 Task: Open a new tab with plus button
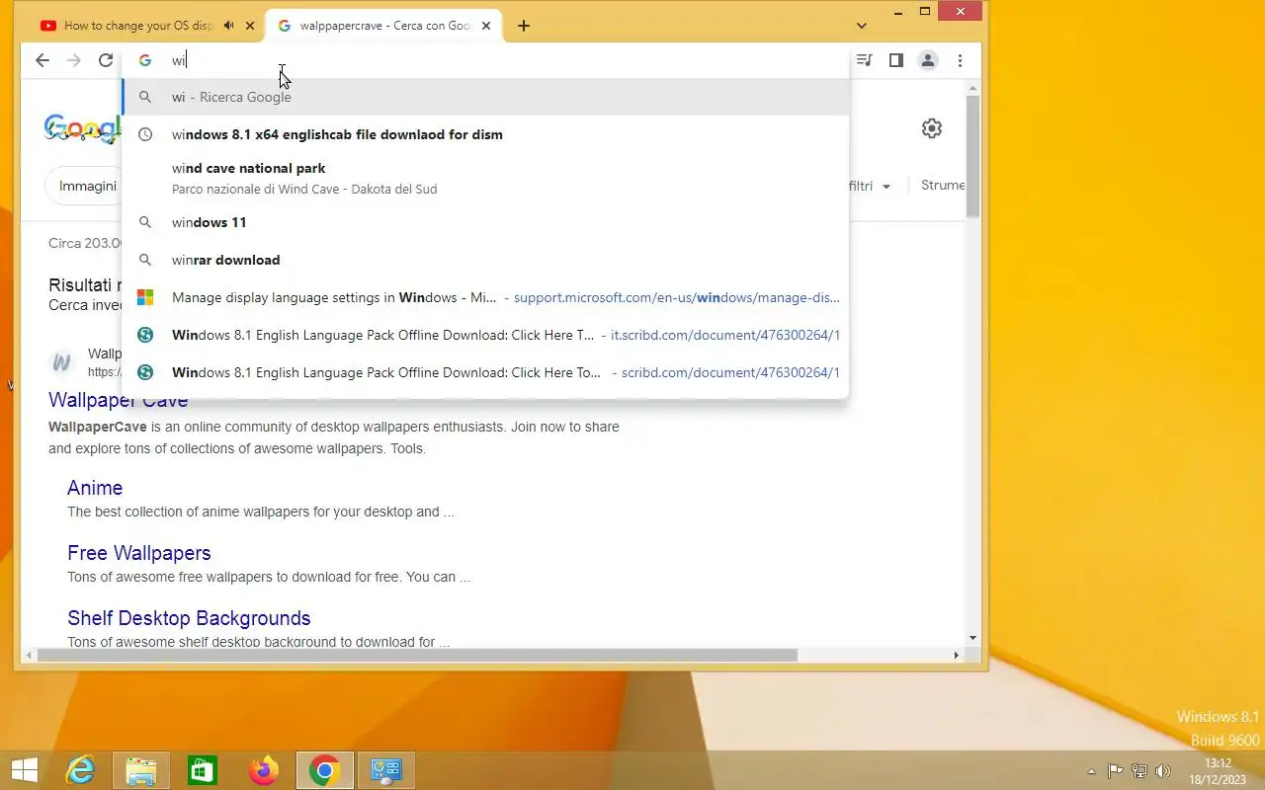[524, 26]
